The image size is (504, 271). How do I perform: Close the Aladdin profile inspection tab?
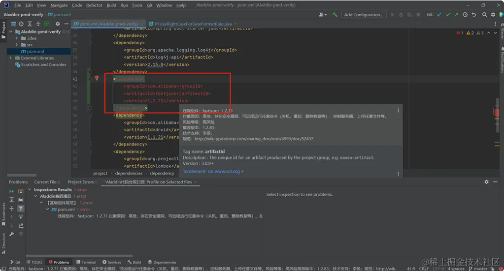pyautogui.click(x=195, y=182)
